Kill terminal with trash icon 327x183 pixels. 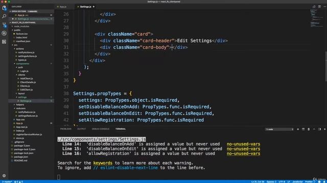click(309, 129)
